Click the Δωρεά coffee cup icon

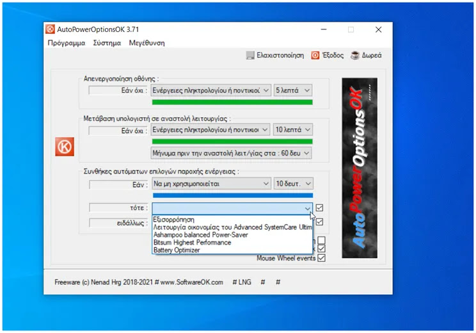point(355,55)
